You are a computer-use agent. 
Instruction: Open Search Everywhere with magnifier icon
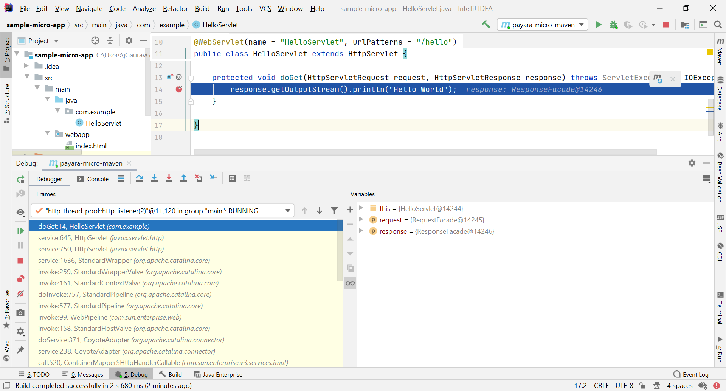[x=718, y=25]
